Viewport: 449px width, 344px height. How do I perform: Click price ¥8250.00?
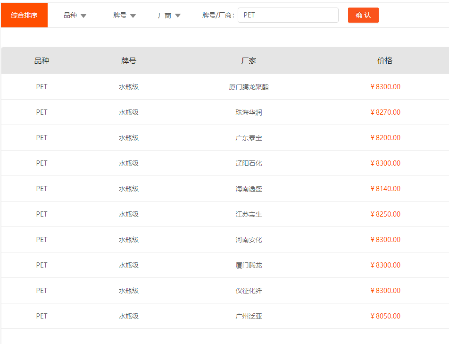point(385,214)
